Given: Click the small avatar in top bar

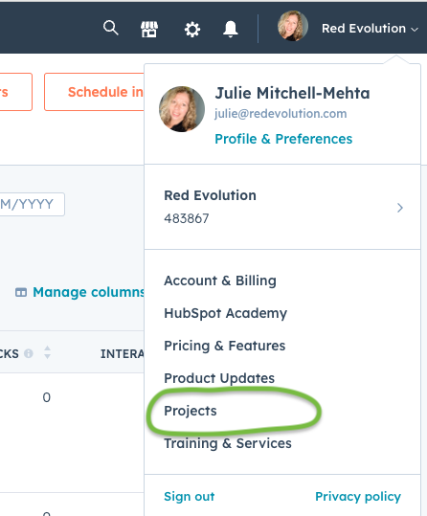Looking at the screenshot, I should [293, 26].
